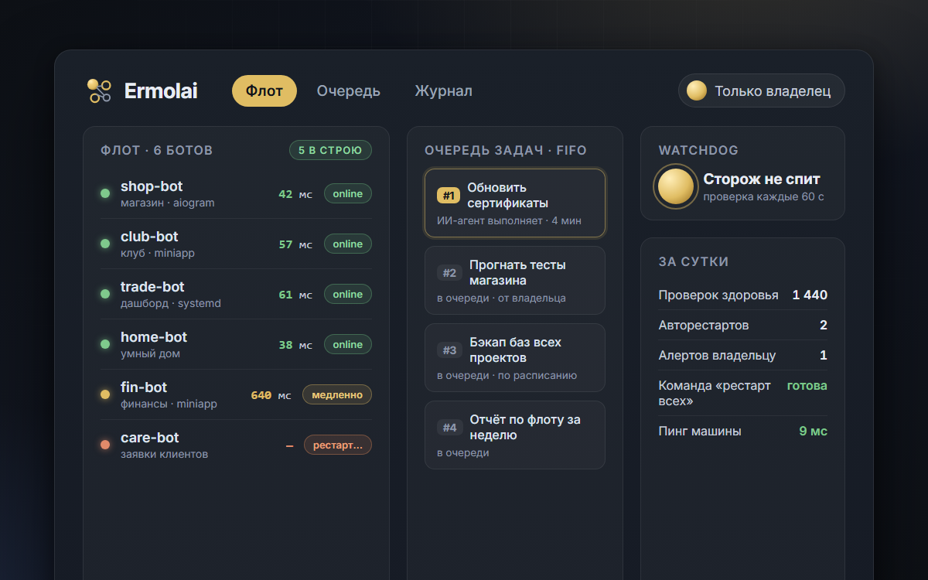Viewport: 928px width, 580px height.
Task: Select the shop-bot row
Action: [x=236, y=193]
